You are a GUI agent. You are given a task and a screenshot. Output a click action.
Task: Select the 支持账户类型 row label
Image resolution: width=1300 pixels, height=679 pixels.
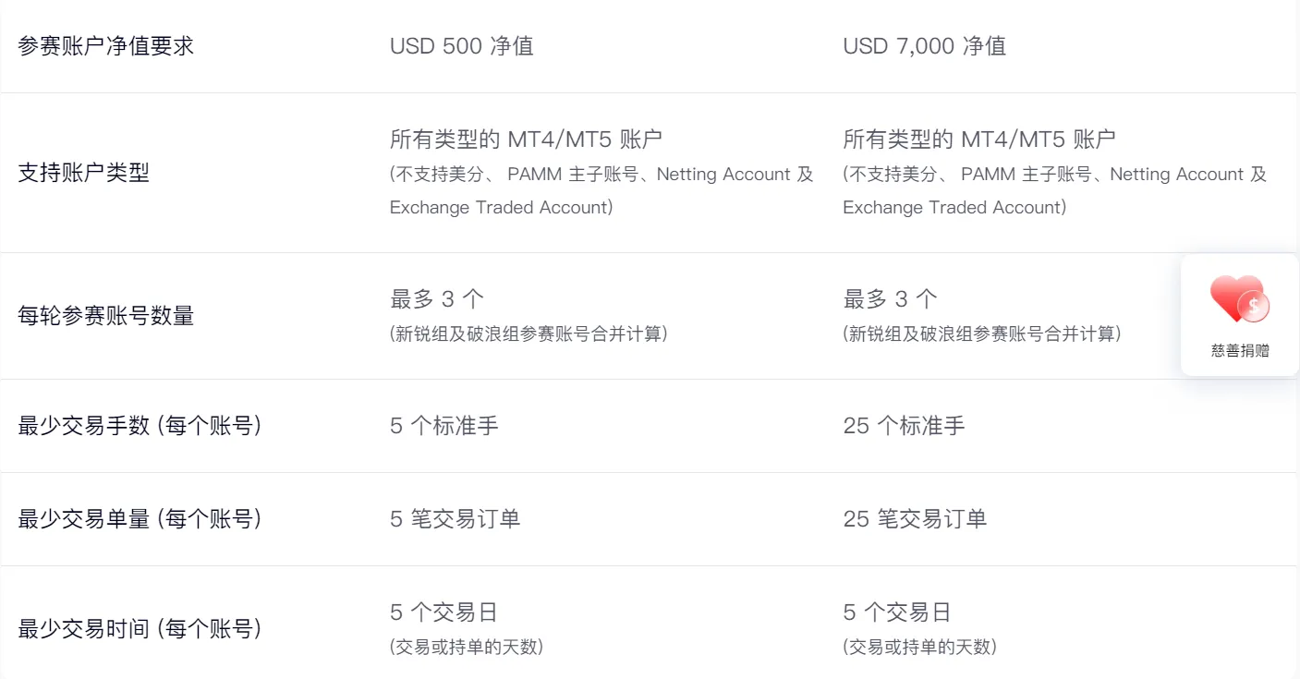(x=84, y=173)
